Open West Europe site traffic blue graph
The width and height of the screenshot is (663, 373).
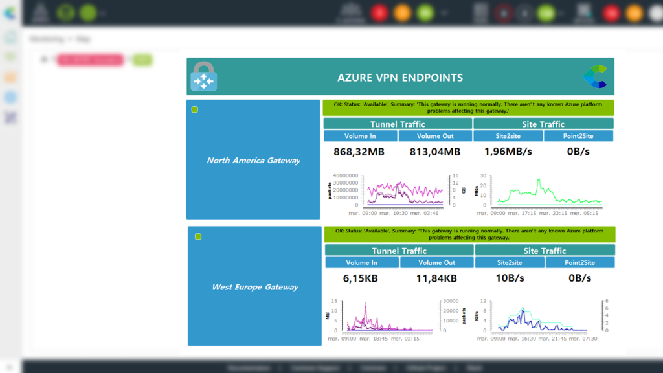[543, 319]
